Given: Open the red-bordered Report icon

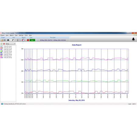Looking at the screenshot, I should [x=23, y=40].
